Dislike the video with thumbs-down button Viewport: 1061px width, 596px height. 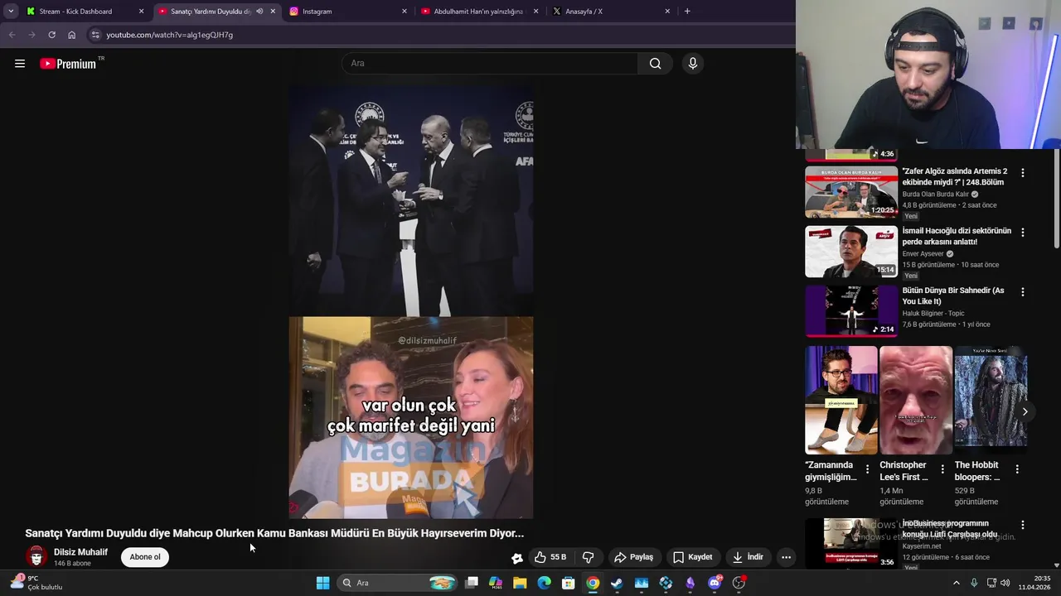[589, 557]
